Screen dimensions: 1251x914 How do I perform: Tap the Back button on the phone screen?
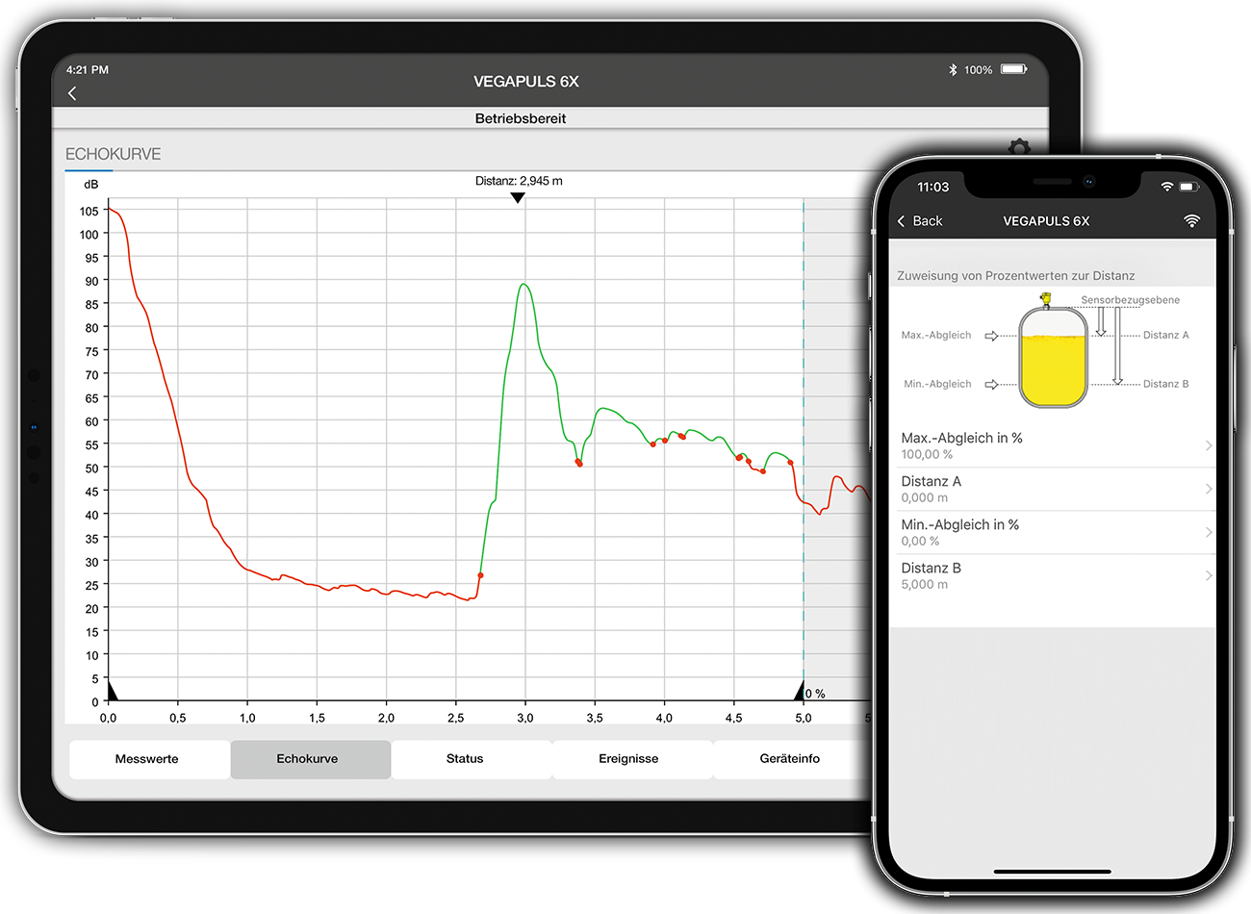(x=921, y=220)
